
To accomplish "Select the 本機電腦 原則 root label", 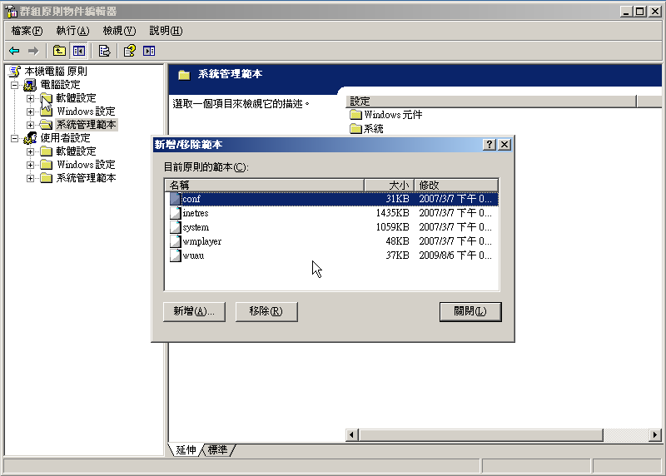I will click(56, 72).
